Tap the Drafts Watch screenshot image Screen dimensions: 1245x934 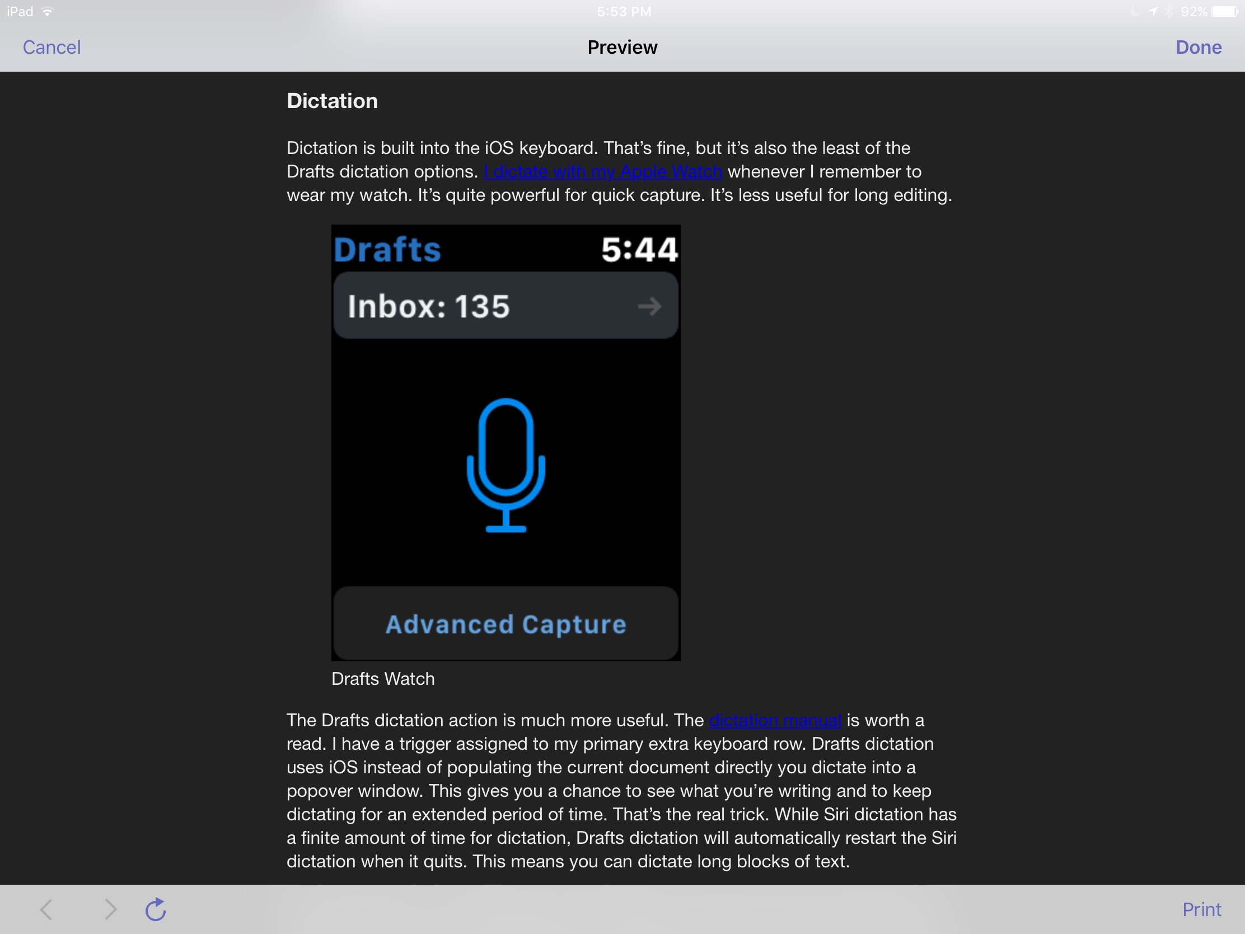coord(506,442)
